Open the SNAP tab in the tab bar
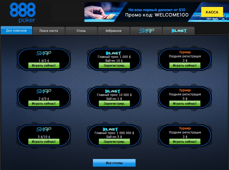The image size is (229, 170). coord(146,31)
